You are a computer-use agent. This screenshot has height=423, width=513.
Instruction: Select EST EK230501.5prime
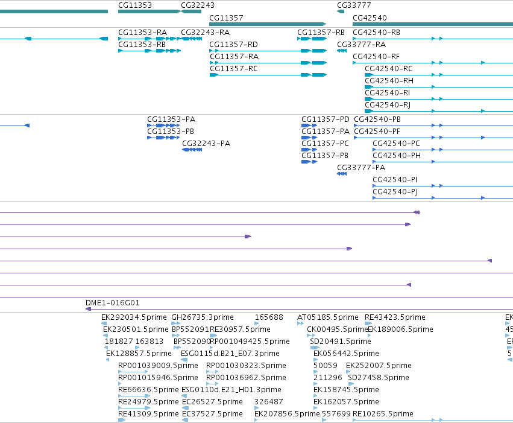pos(136,329)
